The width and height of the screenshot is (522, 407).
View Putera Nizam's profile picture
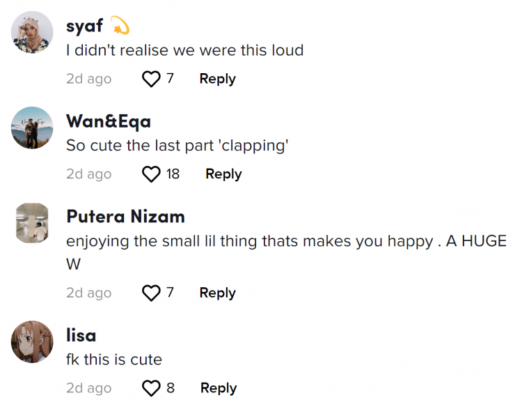click(x=33, y=223)
